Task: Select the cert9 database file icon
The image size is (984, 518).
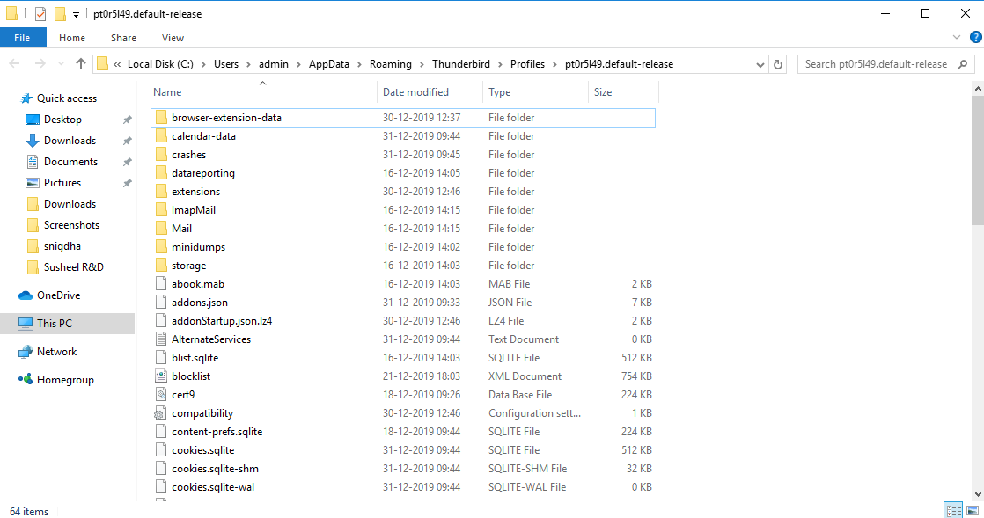Action: point(161,395)
